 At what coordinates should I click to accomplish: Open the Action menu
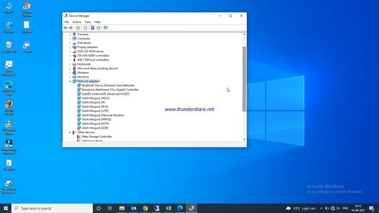click(77, 22)
